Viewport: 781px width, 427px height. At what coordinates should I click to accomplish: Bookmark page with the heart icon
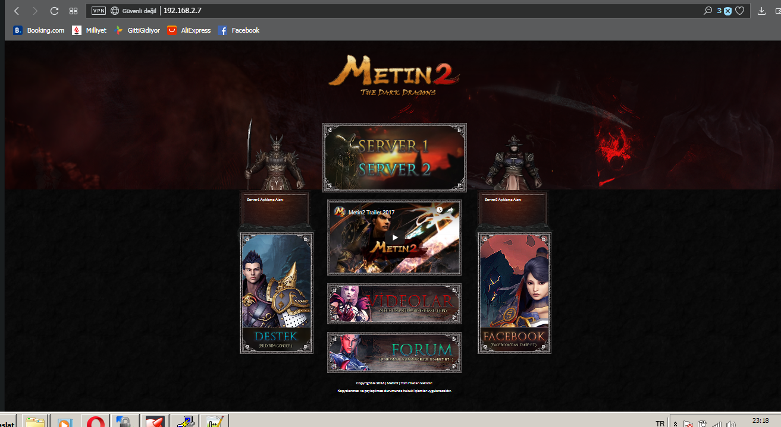(739, 11)
